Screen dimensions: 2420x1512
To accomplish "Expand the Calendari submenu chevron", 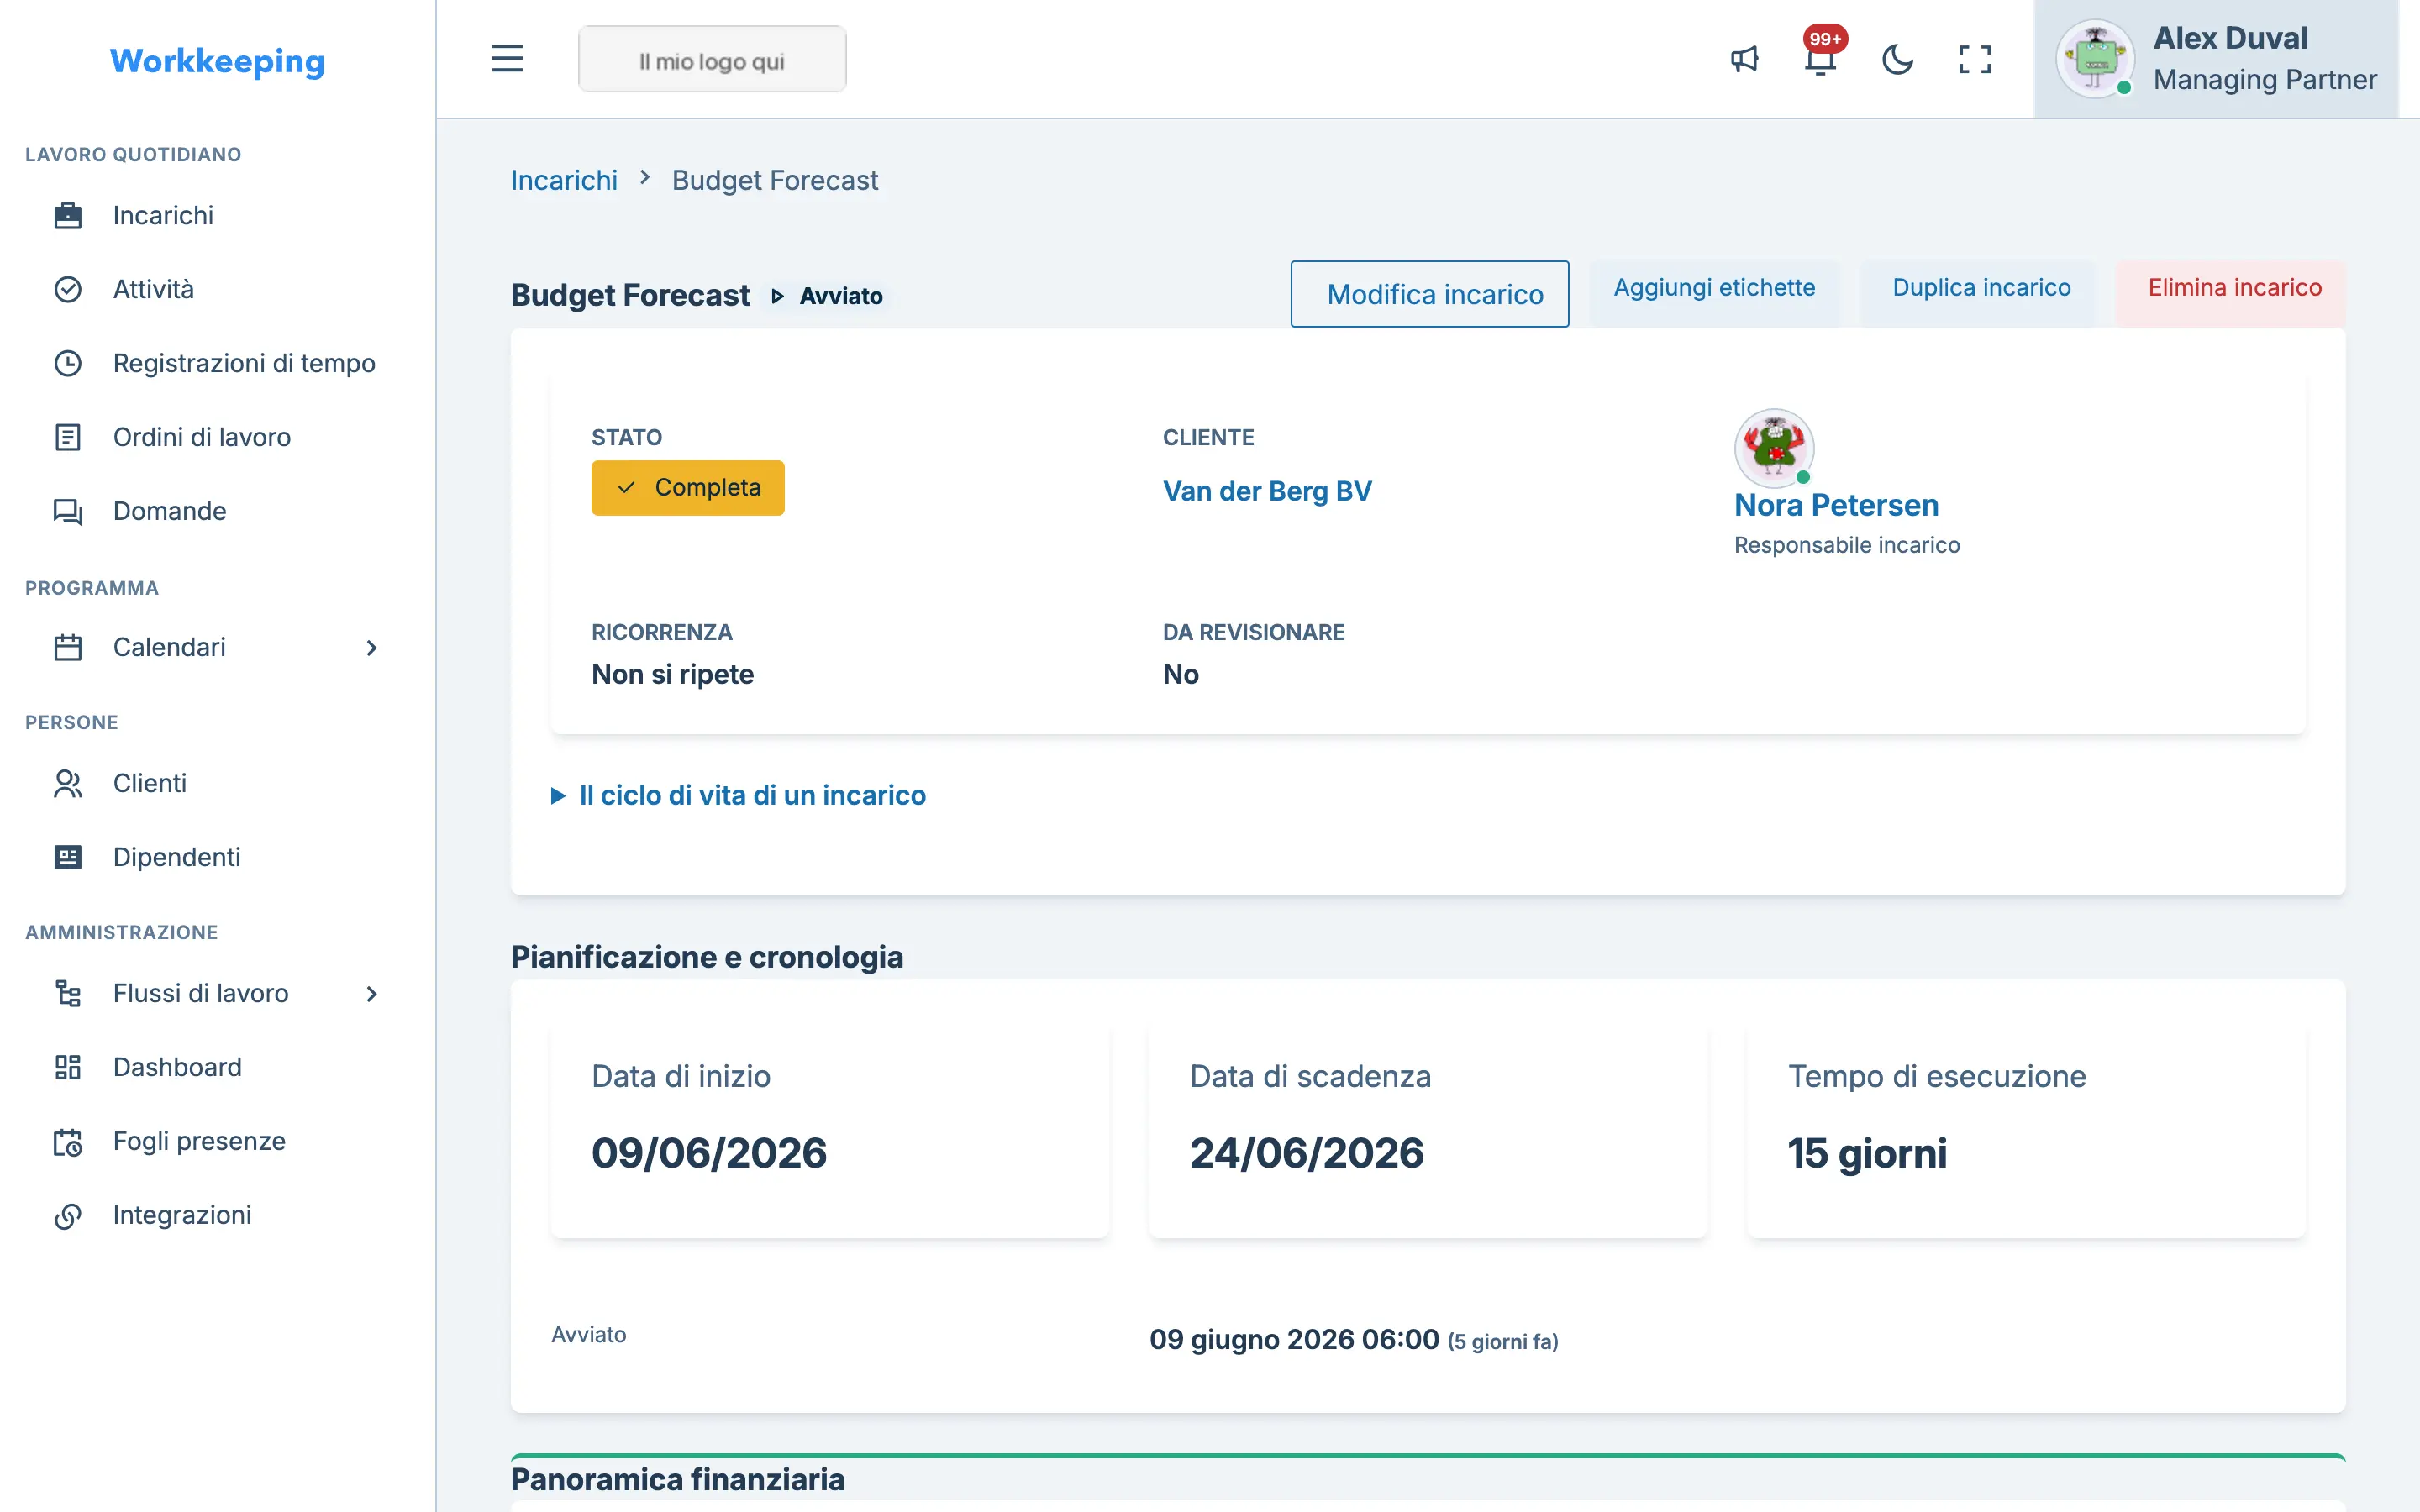I will 372,648.
